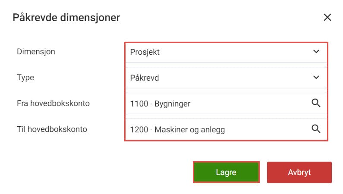Viewport: 343px width, 194px height.
Task: Open the Type dropdown arrow
Action: pyautogui.click(x=316, y=77)
